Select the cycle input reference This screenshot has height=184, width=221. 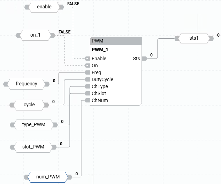click(29, 105)
